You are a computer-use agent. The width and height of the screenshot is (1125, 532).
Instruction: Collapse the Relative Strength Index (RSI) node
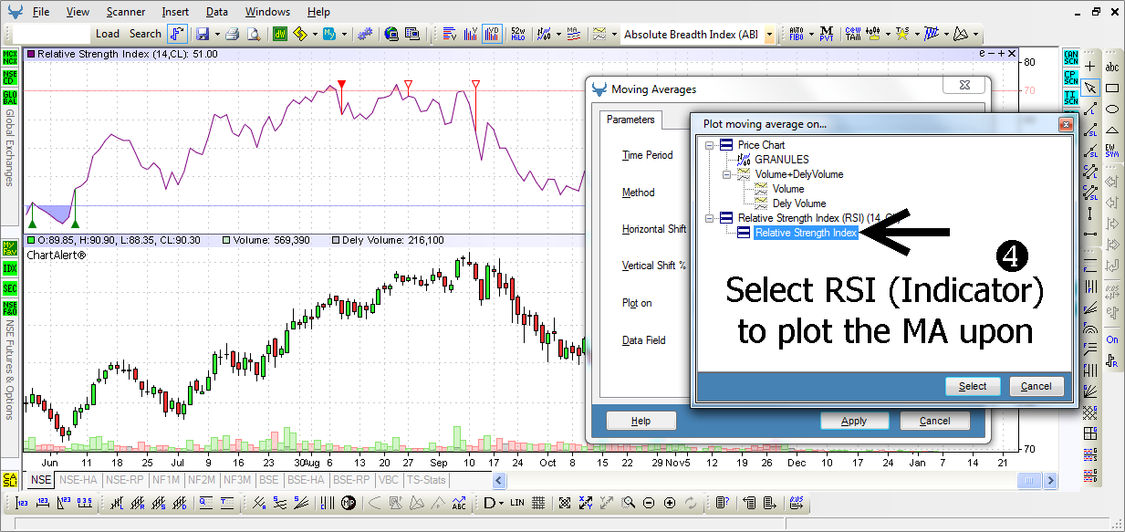coord(709,218)
